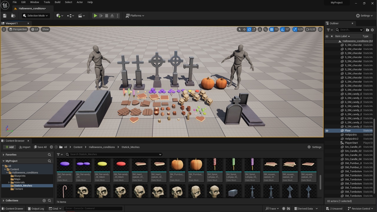Click Save All in Content Browser

(40, 147)
